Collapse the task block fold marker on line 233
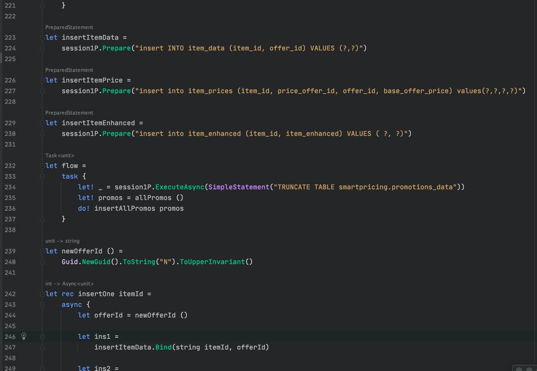537x371 pixels. coord(42,176)
